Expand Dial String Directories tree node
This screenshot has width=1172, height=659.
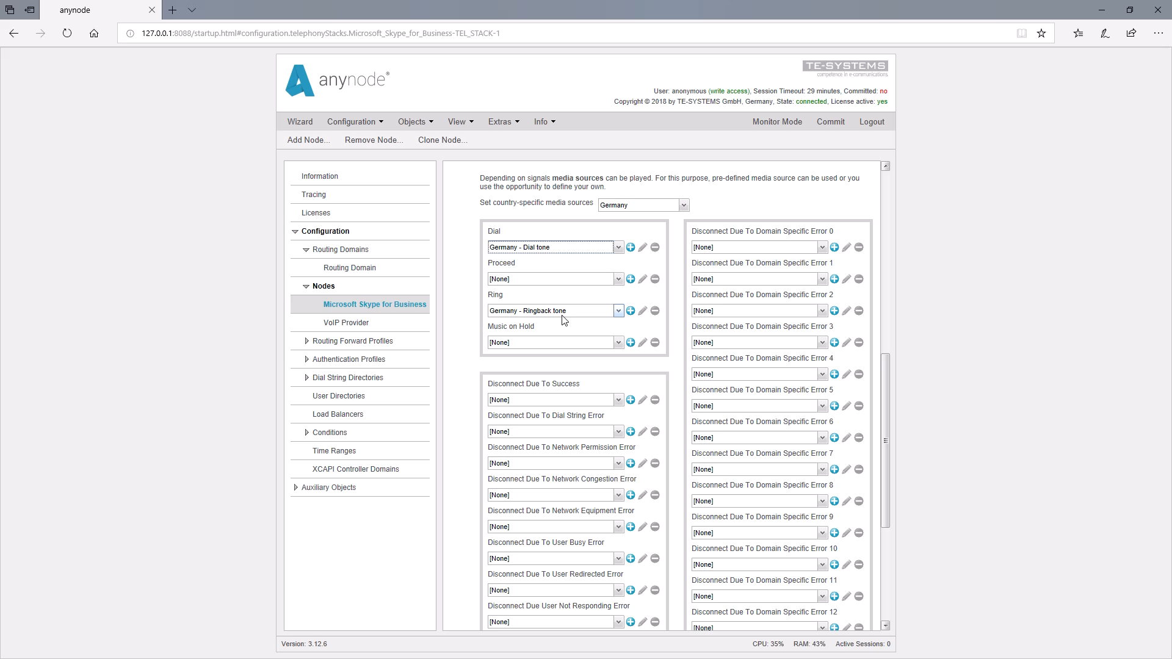pos(306,378)
